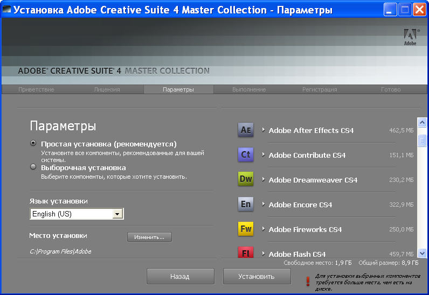Click the Изменить... location button
Viewport: 429px width, 295px height.
149,237
